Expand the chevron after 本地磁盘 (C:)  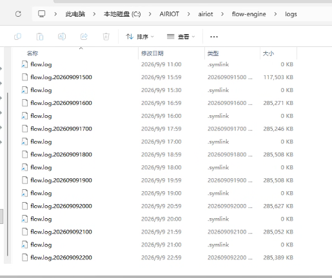tap(150, 14)
